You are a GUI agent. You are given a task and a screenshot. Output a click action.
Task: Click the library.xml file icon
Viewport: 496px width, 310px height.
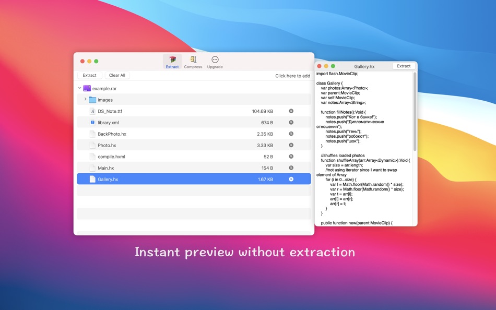(x=92, y=123)
